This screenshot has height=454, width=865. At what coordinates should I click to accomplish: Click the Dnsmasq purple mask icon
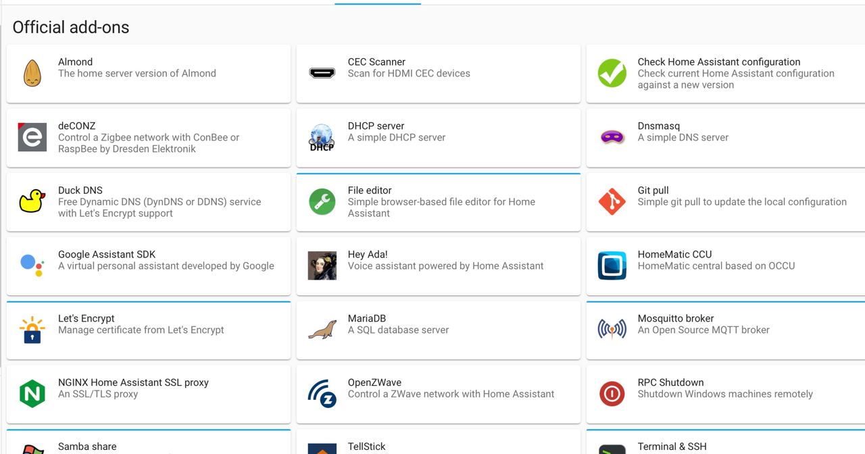(x=612, y=137)
